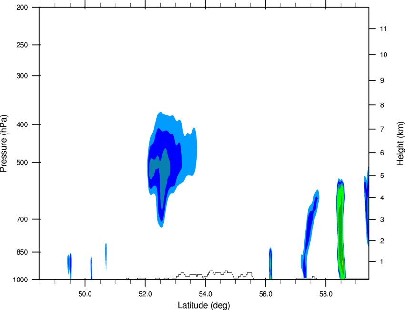Select the 400 pressure tick label
The height and width of the screenshot is (310, 405).
22,124
